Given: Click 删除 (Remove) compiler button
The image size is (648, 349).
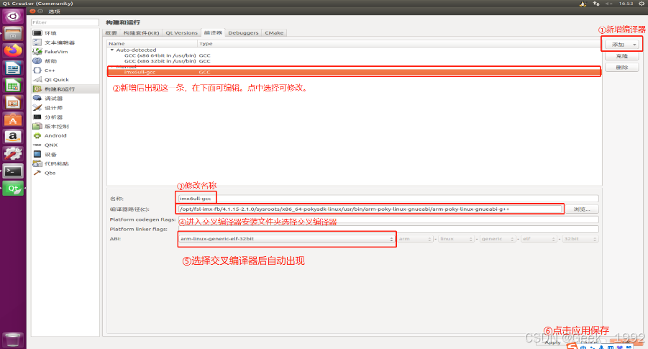Looking at the screenshot, I should (622, 68).
